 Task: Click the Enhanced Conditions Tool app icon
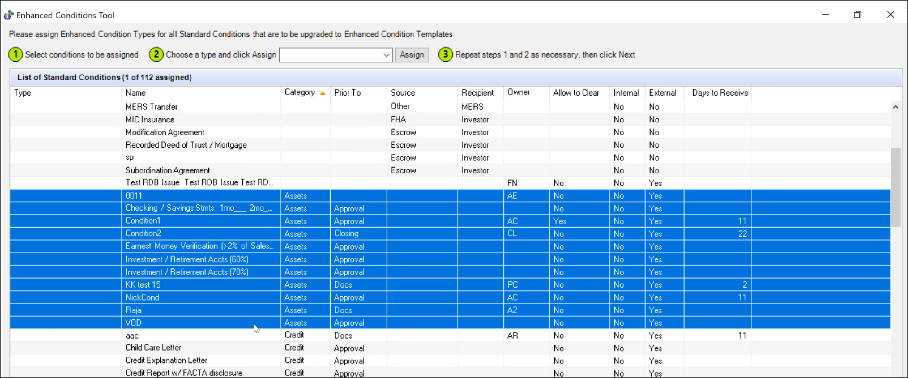pyautogui.click(x=8, y=15)
